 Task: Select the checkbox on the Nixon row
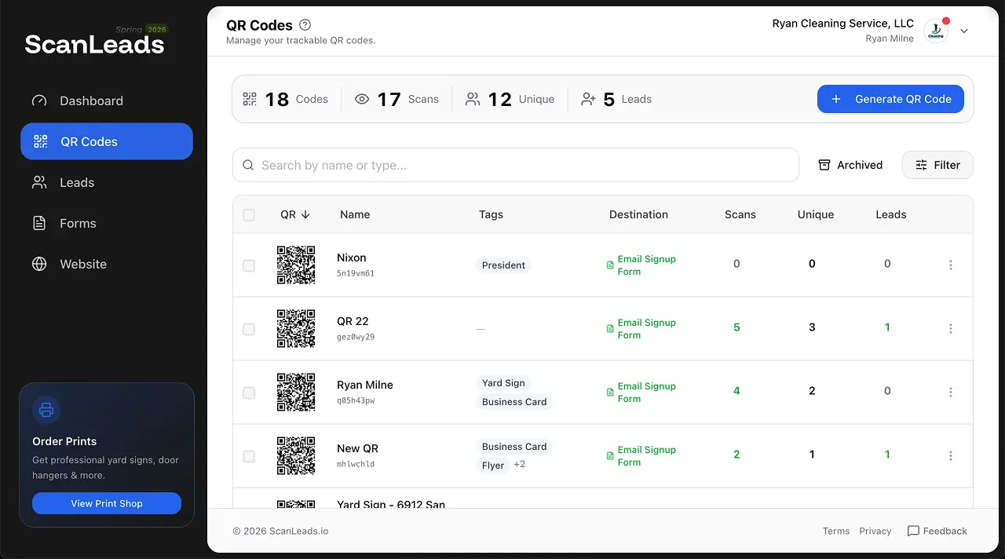click(x=249, y=265)
